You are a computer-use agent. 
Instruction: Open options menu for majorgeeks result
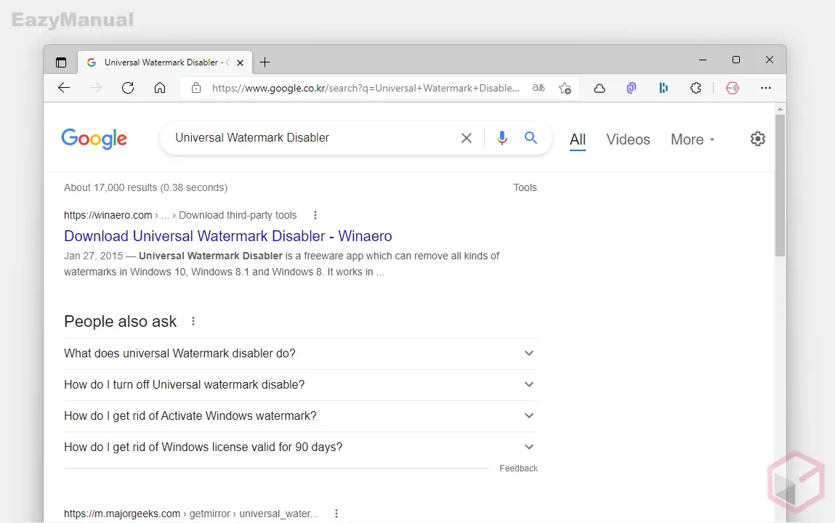336,514
